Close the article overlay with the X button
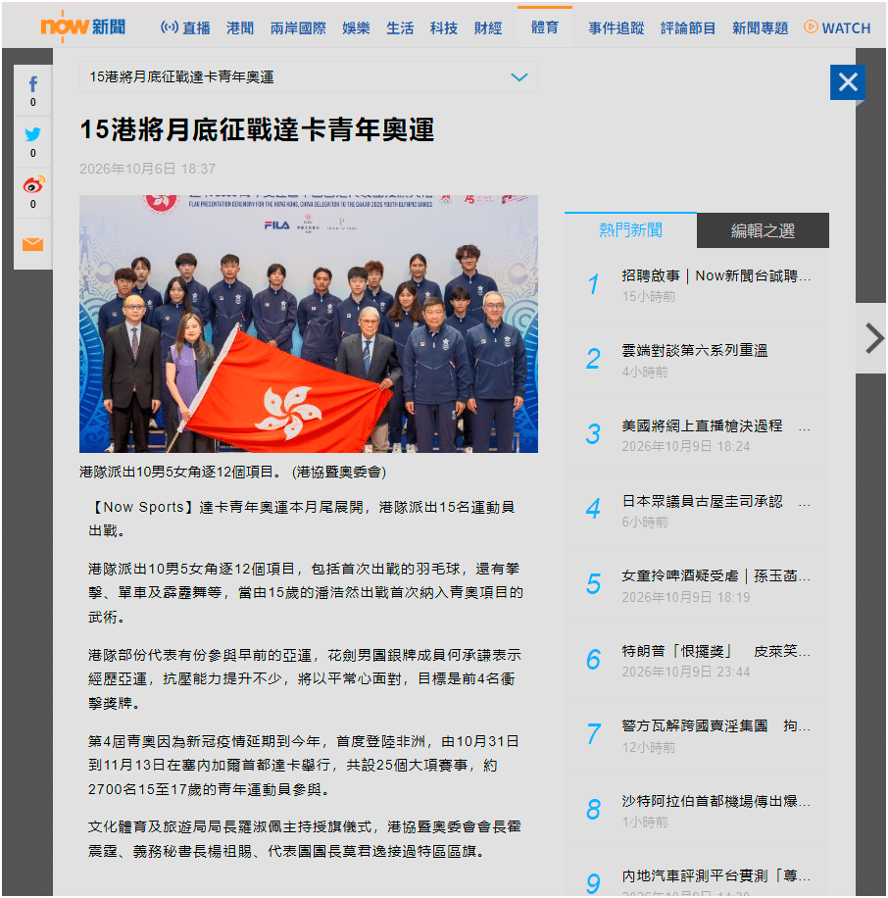888x898 pixels. coord(848,82)
